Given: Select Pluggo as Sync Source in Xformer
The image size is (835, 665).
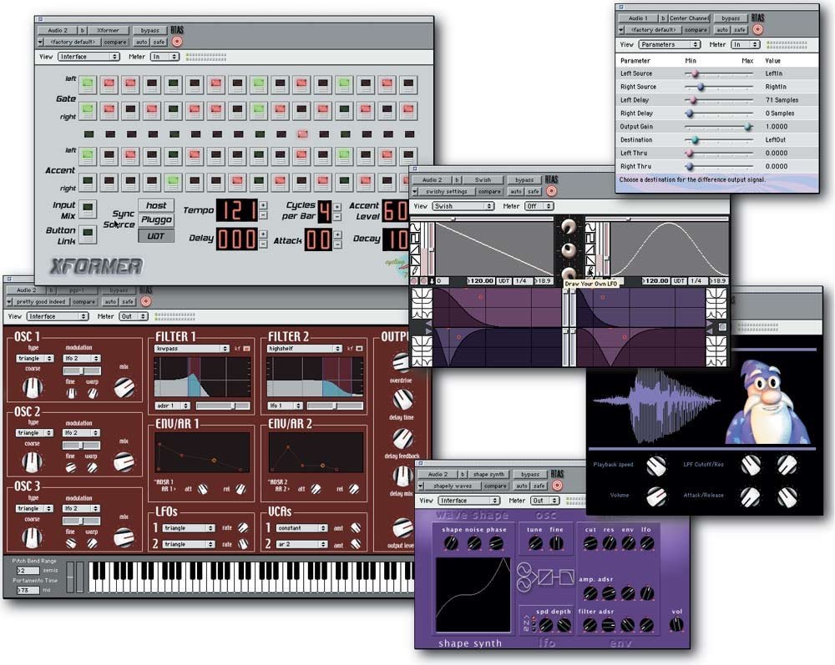Looking at the screenshot, I should point(155,219).
